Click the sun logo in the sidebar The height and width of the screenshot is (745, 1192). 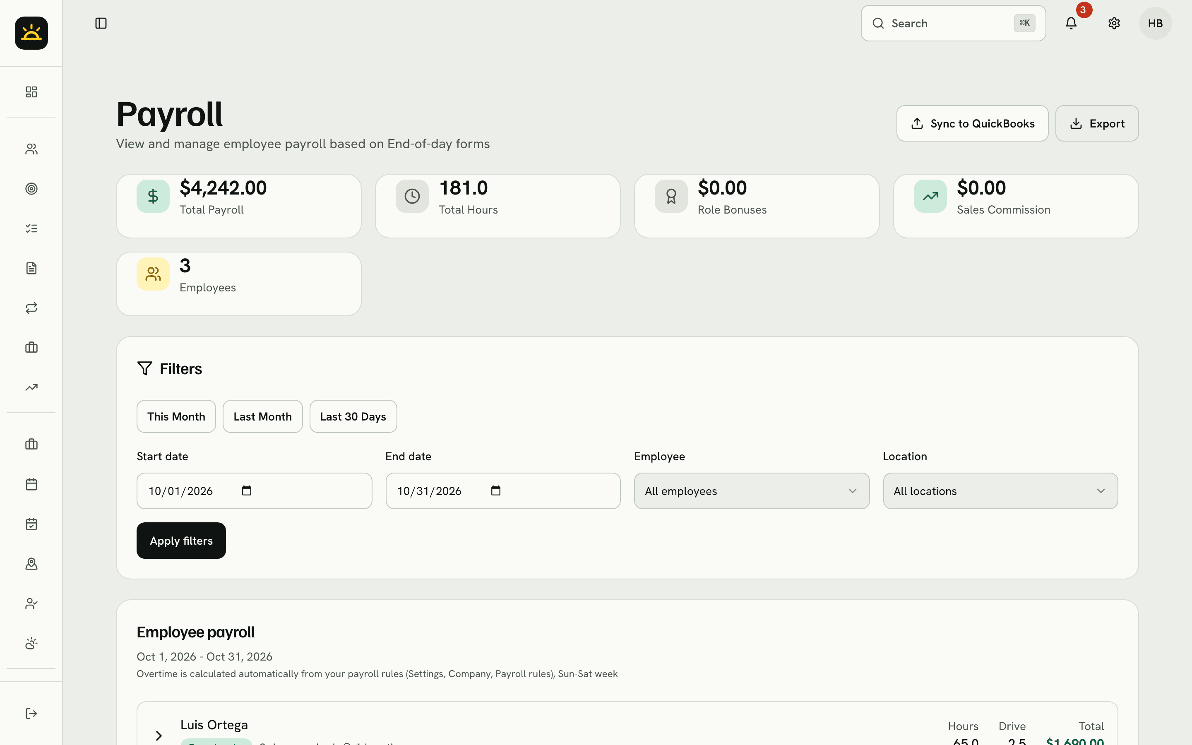(x=31, y=33)
